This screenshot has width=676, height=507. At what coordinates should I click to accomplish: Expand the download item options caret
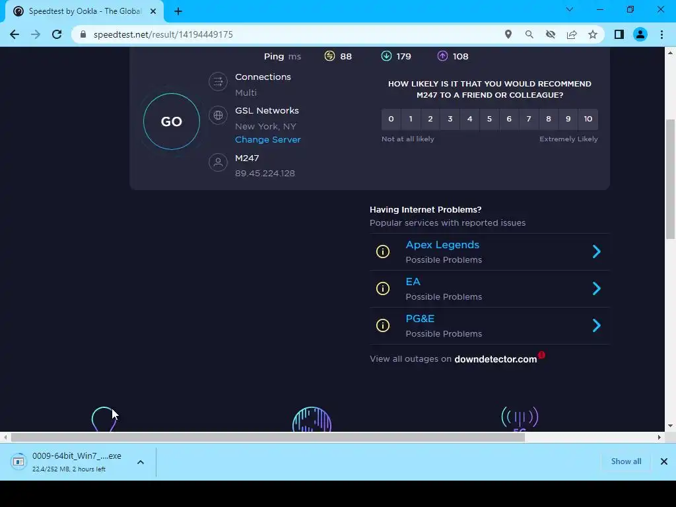click(141, 462)
